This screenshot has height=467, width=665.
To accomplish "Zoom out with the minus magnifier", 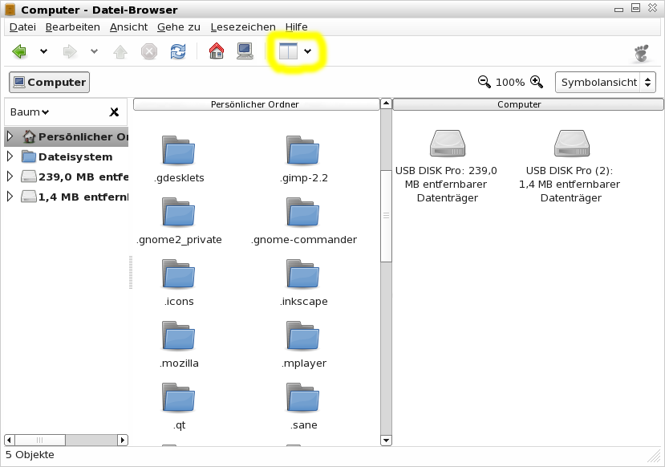I will tap(484, 81).
